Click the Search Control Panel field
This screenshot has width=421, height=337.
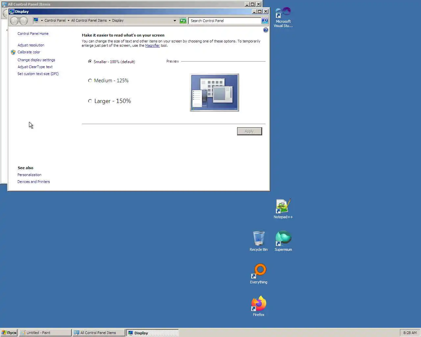[225, 21]
